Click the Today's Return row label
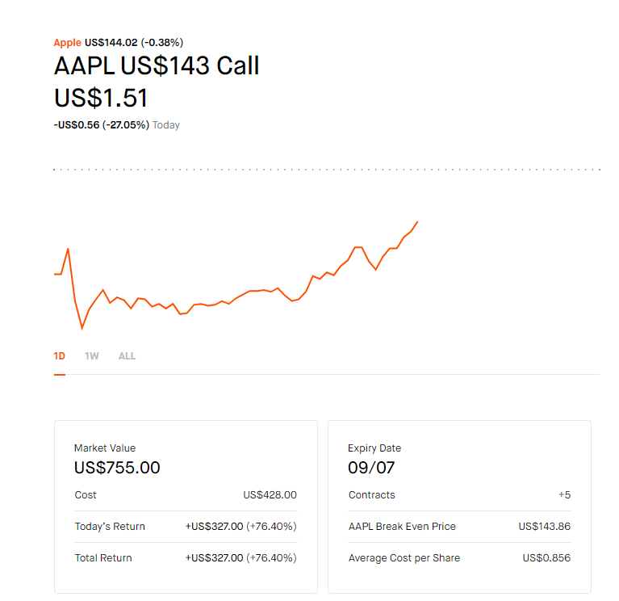This screenshot has height=601, width=619. [110, 527]
